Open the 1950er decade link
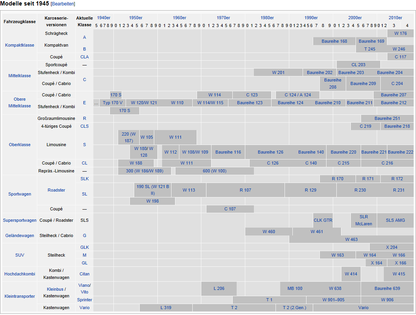Viewport: 416px width, 315px height. (135, 18)
